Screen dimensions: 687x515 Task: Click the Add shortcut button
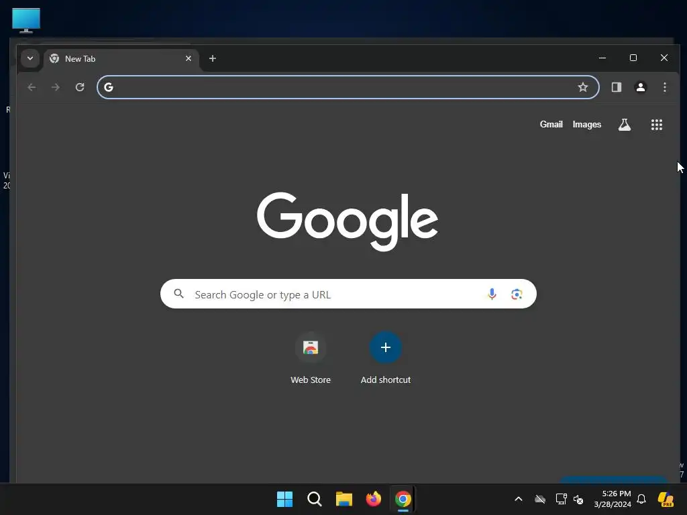click(x=386, y=359)
